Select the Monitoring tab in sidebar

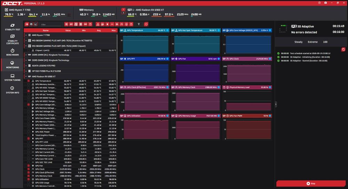click(13, 65)
